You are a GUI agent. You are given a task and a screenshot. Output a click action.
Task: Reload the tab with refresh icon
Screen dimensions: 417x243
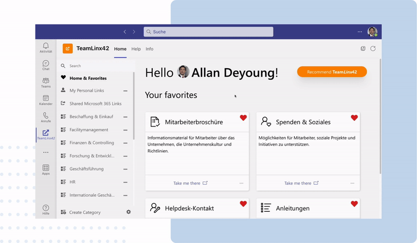(x=373, y=48)
